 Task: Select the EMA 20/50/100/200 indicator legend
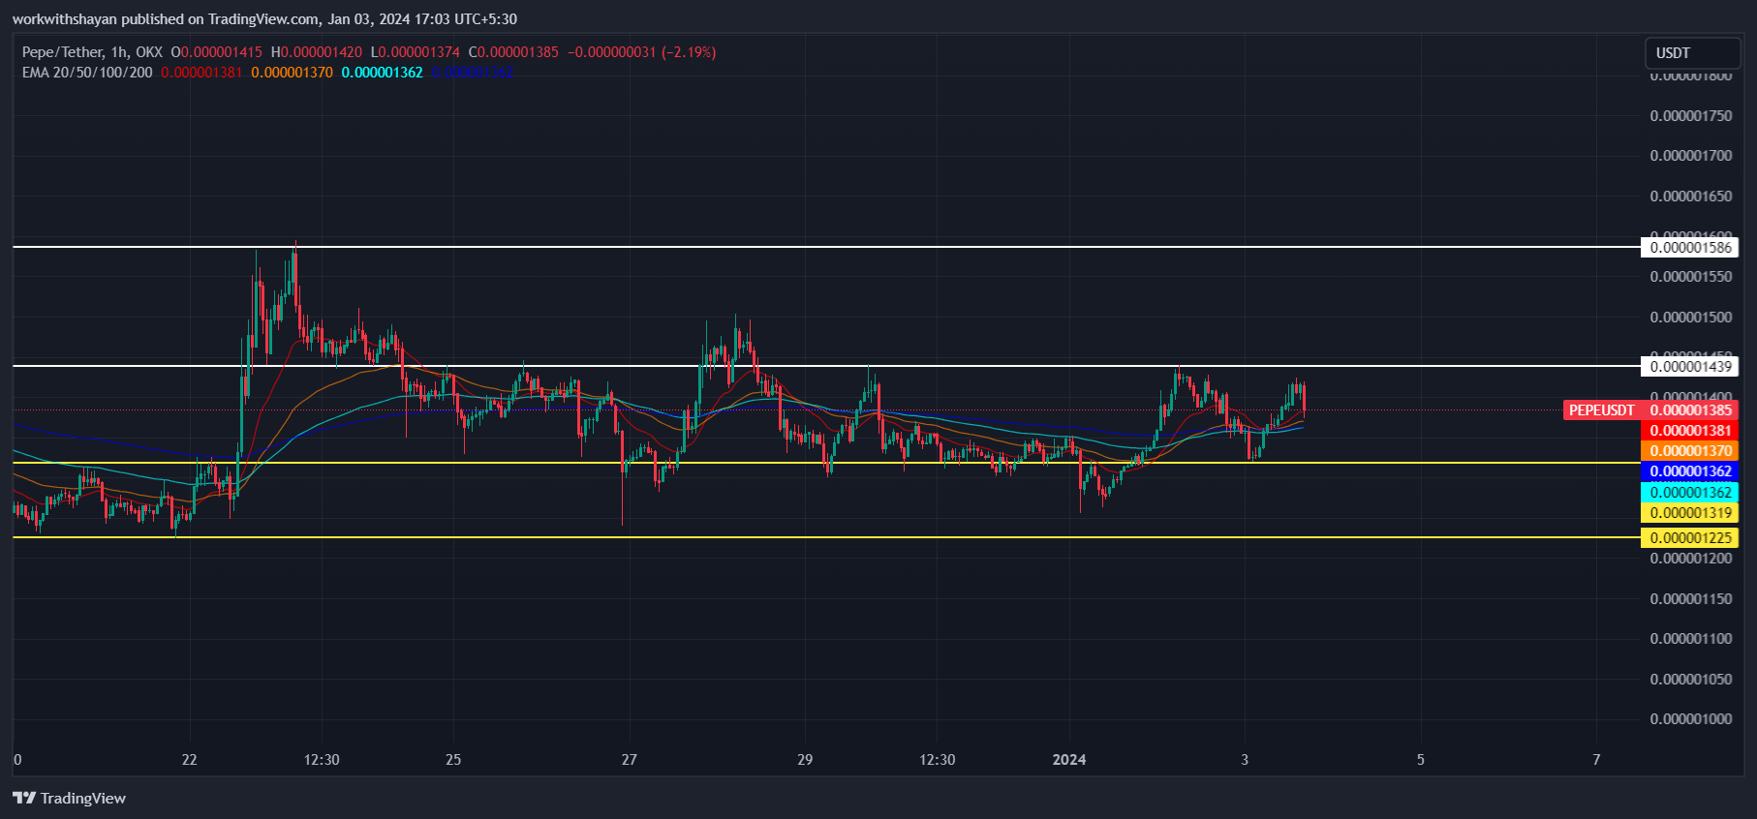coord(87,73)
